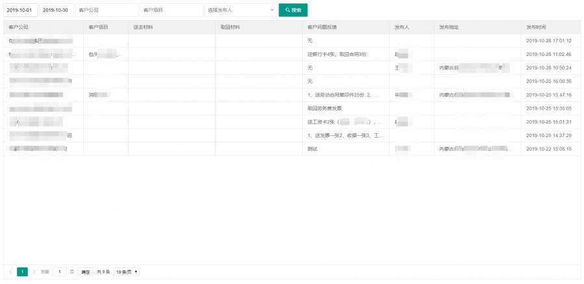
Task: Focus the 客户项目 search input
Action: pyautogui.click(x=171, y=10)
